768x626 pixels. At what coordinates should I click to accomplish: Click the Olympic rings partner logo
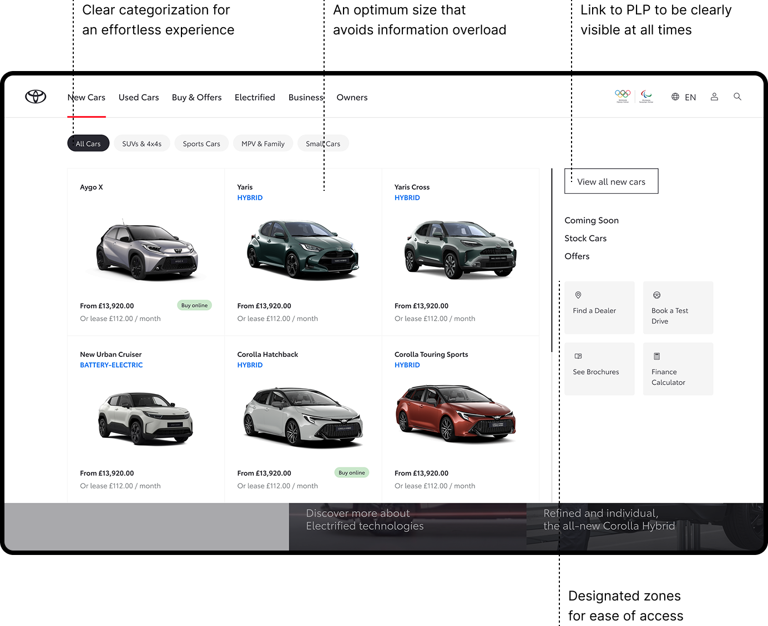pyautogui.click(x=623, y=96)
